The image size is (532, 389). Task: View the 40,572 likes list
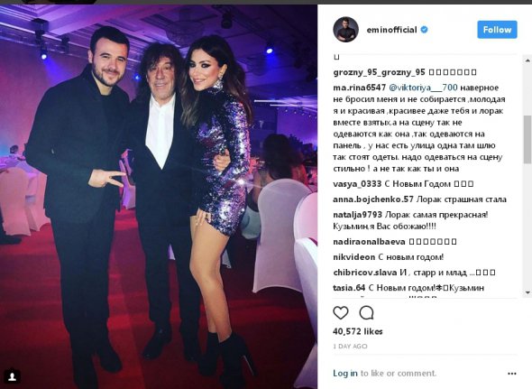(x=358, y=331)
